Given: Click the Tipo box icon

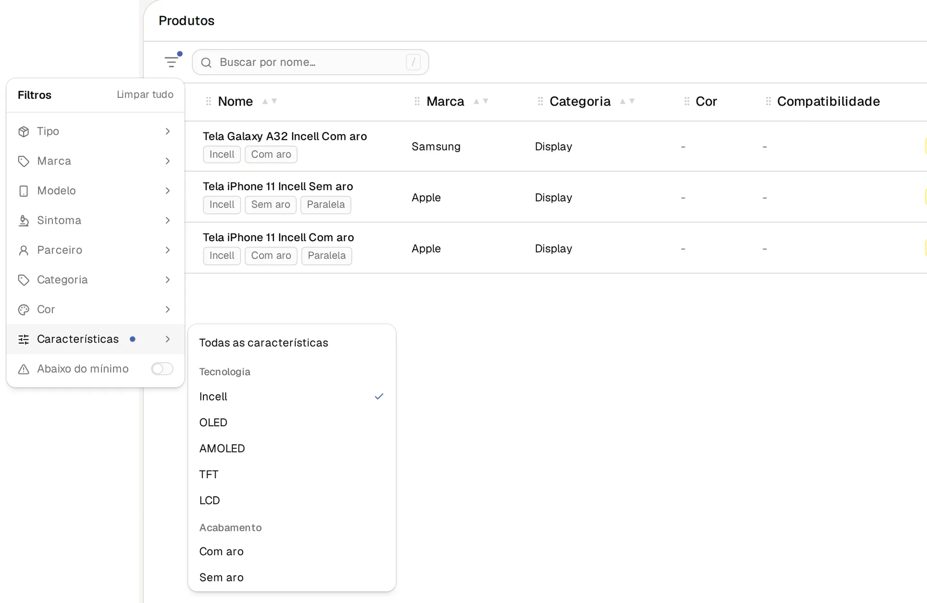Looking at the screenshot, I should pos(24,131).
